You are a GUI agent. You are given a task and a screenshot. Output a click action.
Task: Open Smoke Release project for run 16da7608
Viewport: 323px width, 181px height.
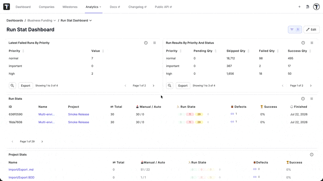pyautogui.click(x=78, y=122)
